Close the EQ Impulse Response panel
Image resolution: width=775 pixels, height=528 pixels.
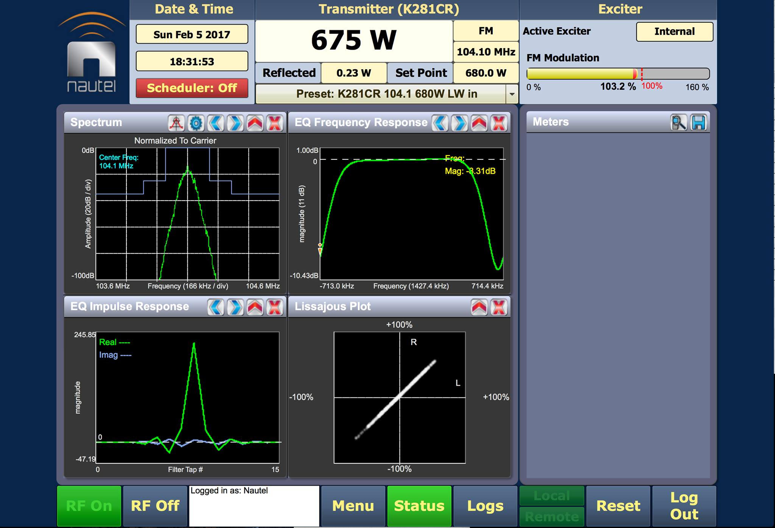point(275,307)
